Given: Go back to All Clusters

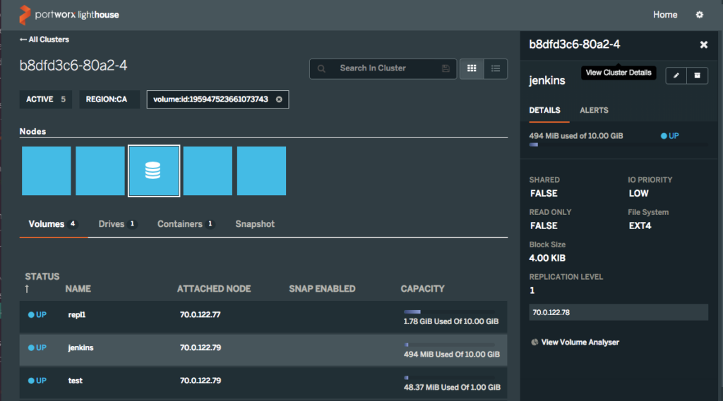Looking at the screenshot, I should click(44, 39).
